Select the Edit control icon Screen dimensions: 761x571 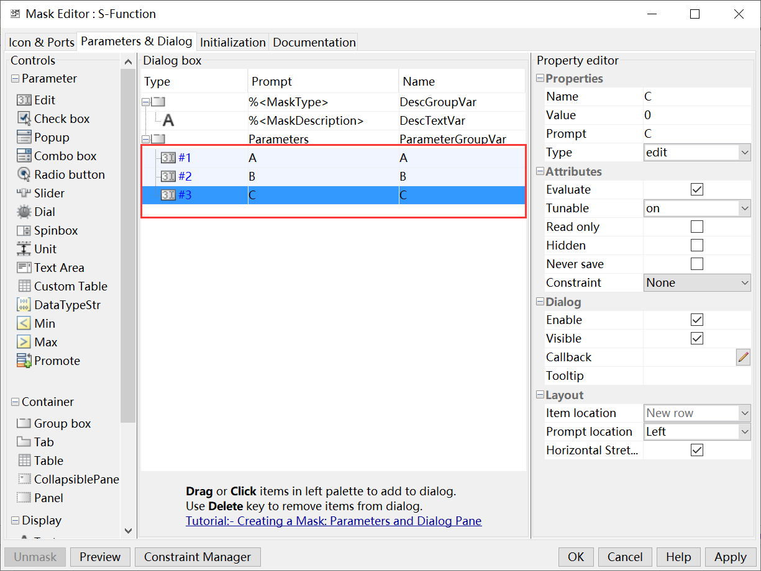pyautogui.click(x=24, y=100)
